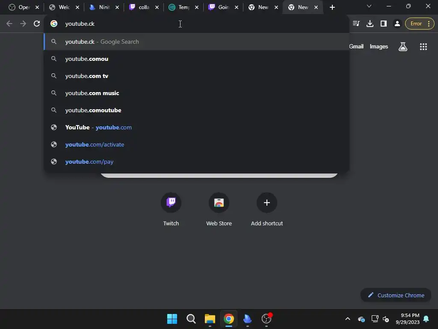Open the media controls icon in toolbar

pyautogui.click(x=356, y=24)
